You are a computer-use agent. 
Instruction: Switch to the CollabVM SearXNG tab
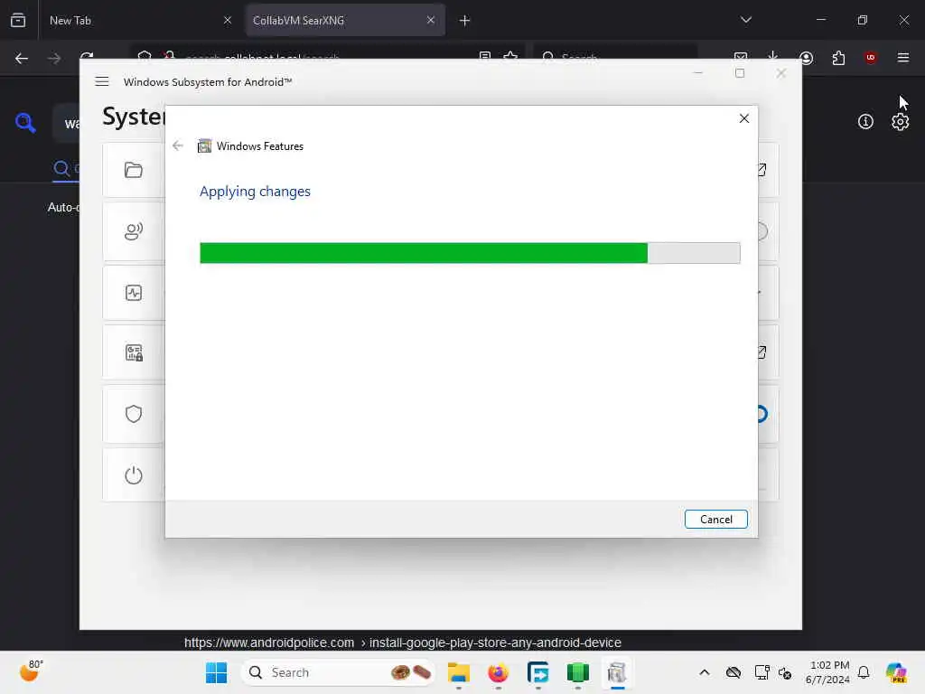click(345, 20)
